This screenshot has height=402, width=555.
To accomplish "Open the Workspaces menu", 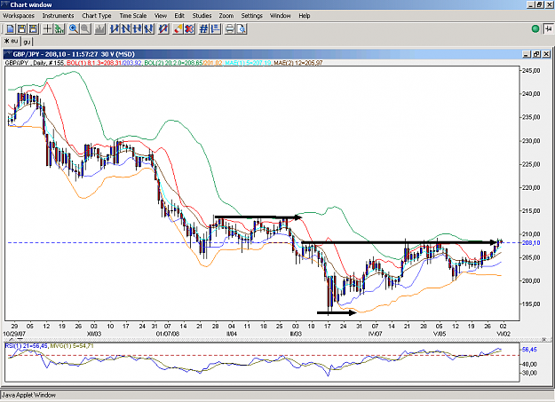I will (19, 16).
